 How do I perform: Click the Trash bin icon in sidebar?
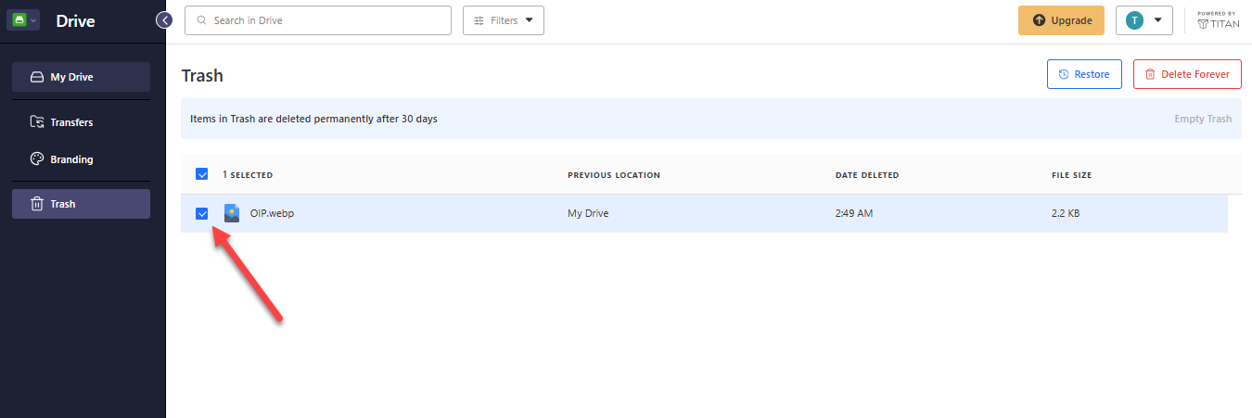[37, 204]
